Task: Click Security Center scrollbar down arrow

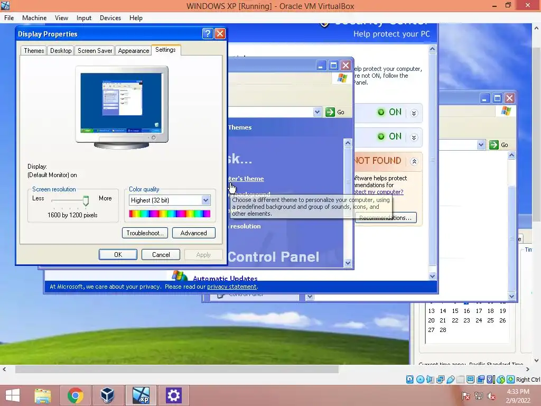Action: (x=432, y=276)
